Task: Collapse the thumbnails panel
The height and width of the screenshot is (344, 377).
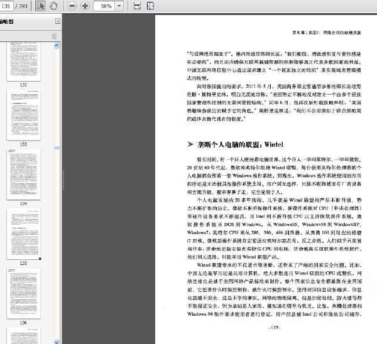Action: point(58,21)
